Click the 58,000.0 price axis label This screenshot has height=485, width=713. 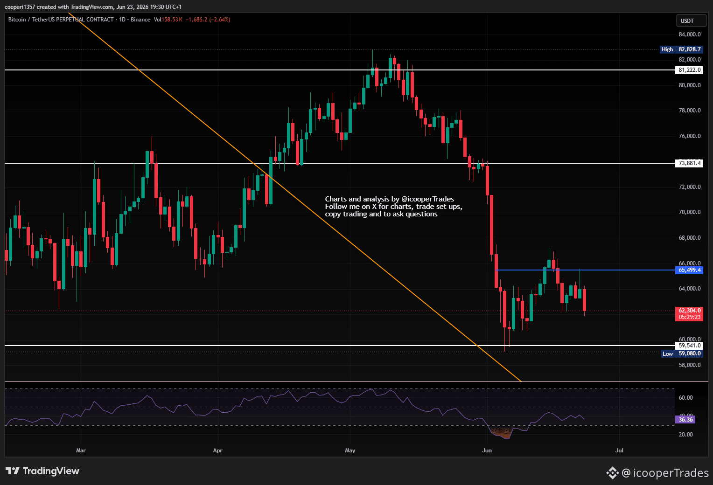tap(690, 365)
